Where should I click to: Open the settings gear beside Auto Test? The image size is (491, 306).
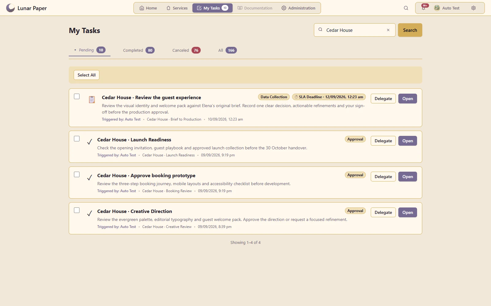click(474, 8)
